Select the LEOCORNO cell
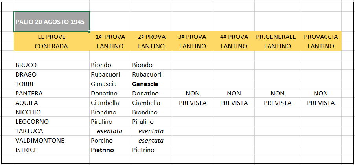 52,121
